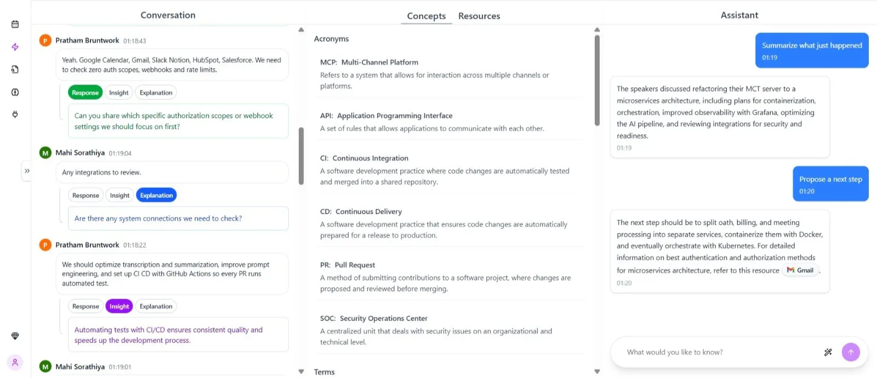Viewport: 877px width, 378px height.
Task: Toggle the Insight tag under Pratham's CI CD message
Action: click(119, 306)
